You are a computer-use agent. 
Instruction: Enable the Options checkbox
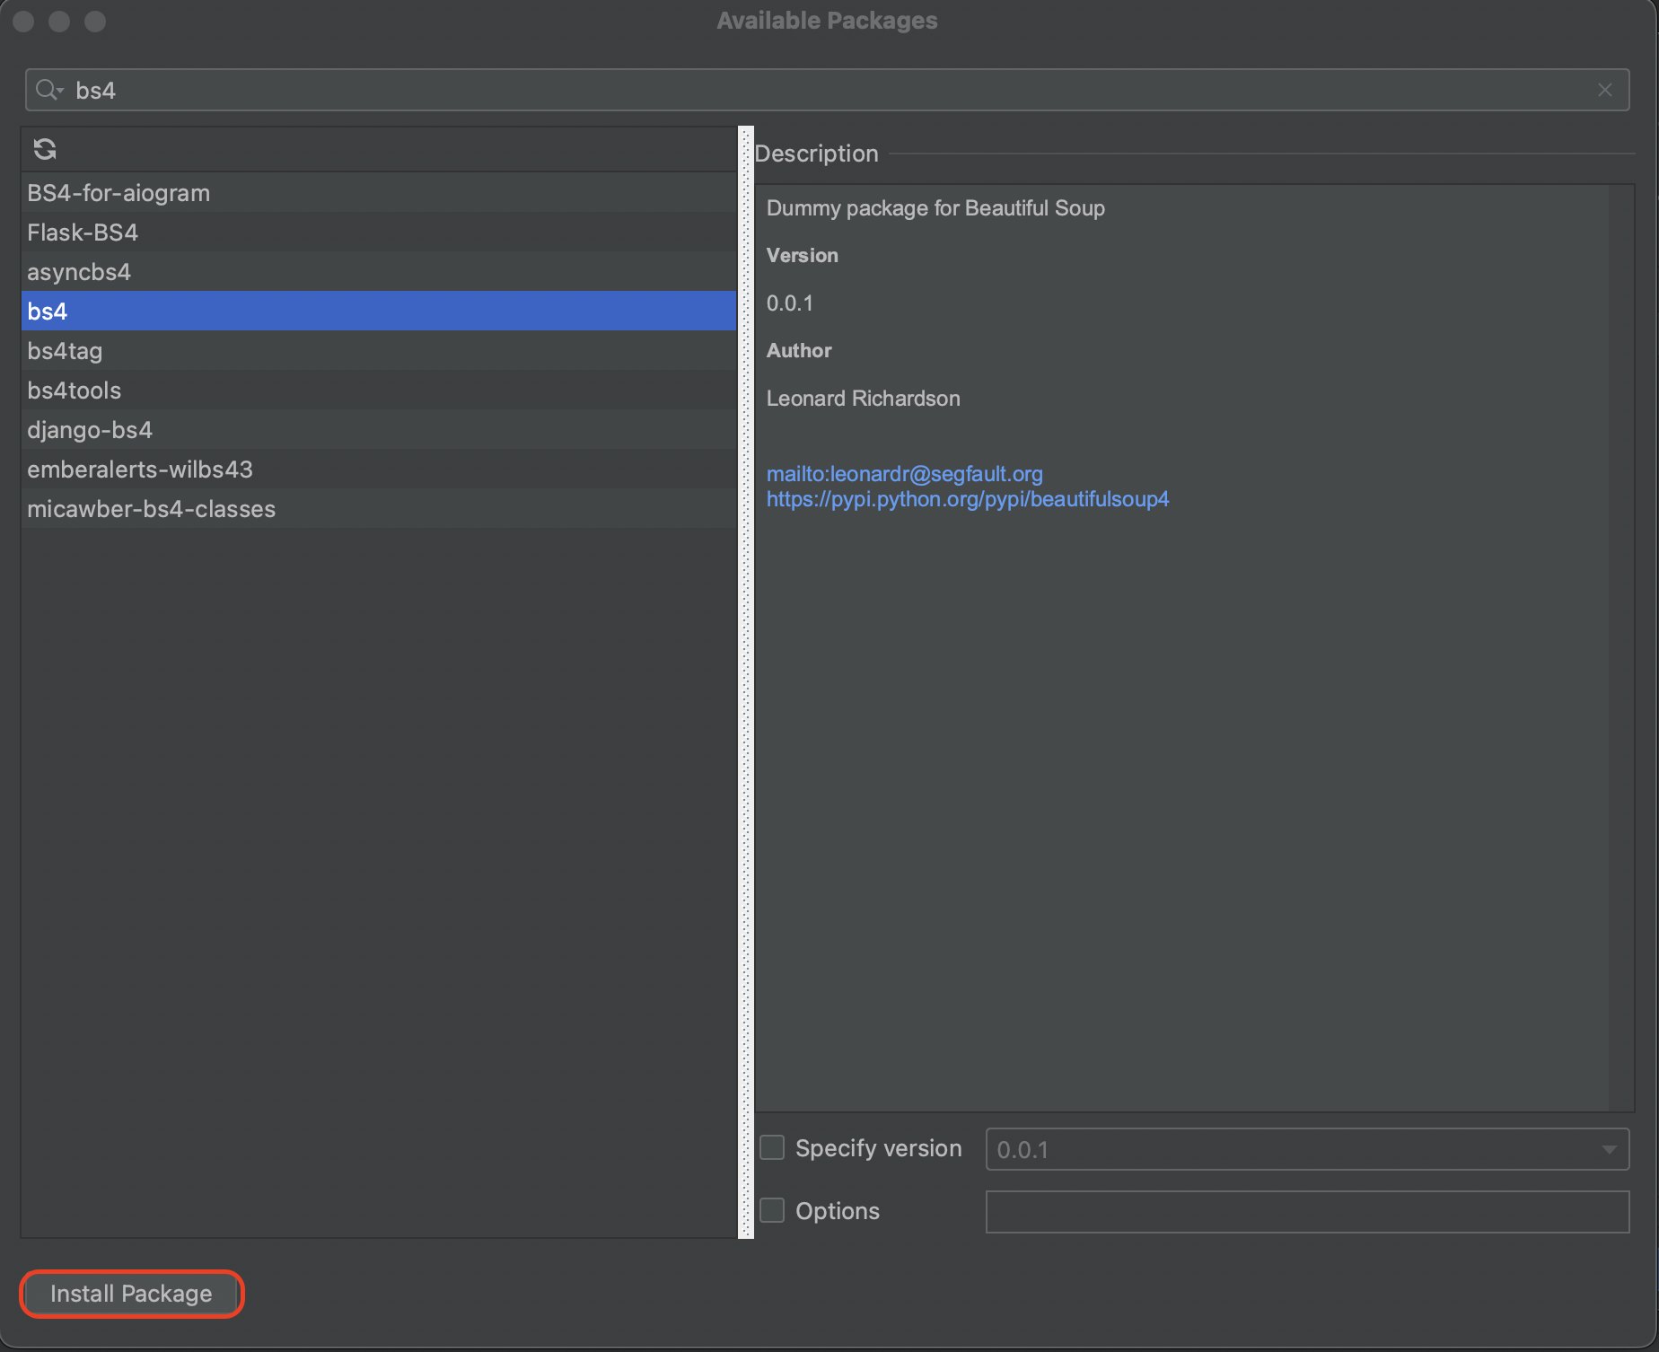(x=772, y=1210)
